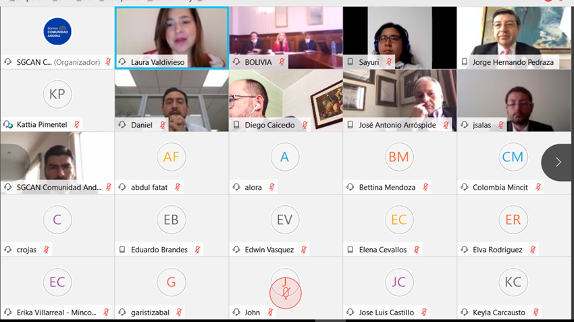Screen dimensions: 574x322
Task: Click the phone device icon beside Sayuri
Action: point(350,62)
